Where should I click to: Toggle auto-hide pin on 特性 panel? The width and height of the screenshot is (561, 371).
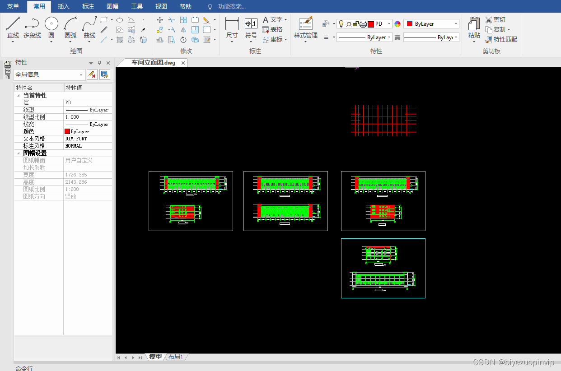click(100, 63)
